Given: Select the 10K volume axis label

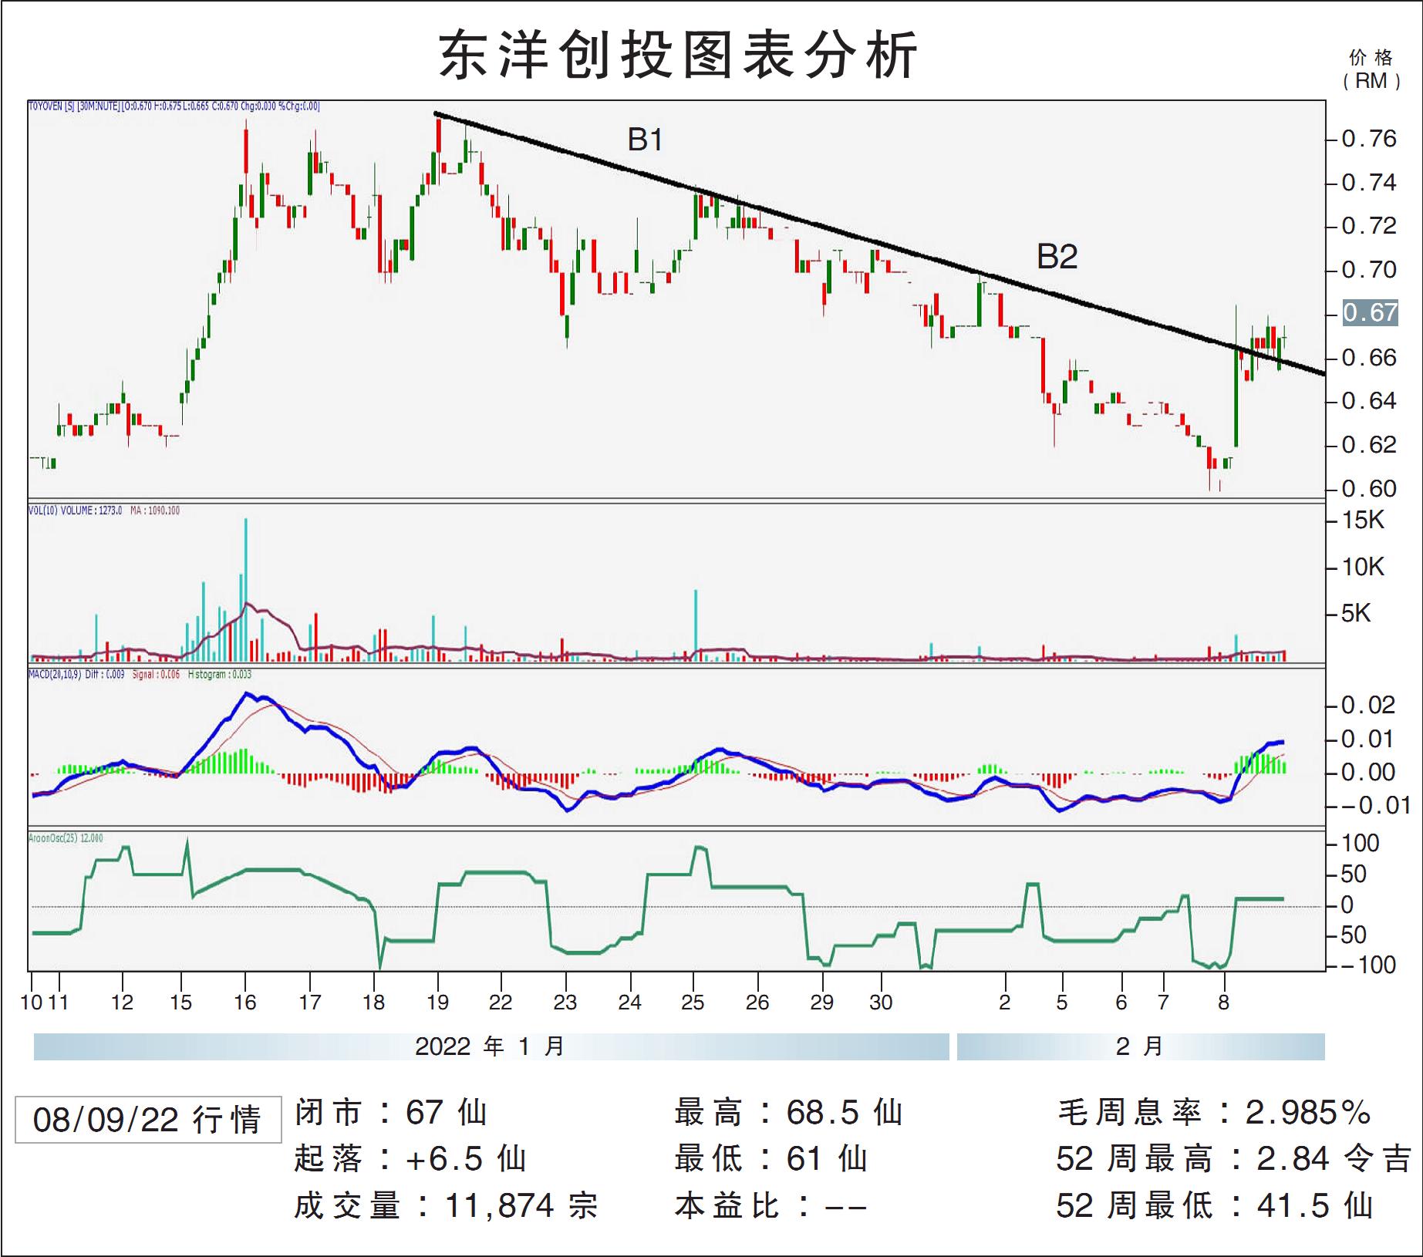Looking at the screenshot, I should pyautogui.click(x=1363, y=568).
